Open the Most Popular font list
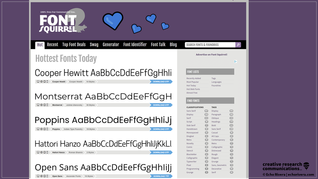 click(192, 82)
